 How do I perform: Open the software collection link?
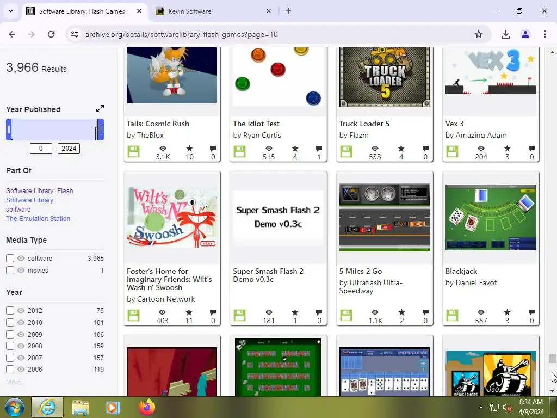[x=18, y=210]
